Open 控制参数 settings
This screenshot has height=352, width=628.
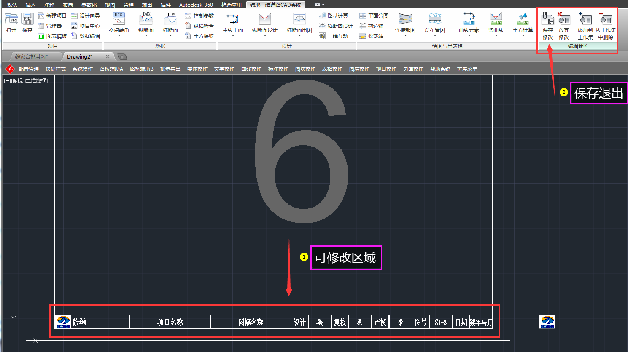199,16
